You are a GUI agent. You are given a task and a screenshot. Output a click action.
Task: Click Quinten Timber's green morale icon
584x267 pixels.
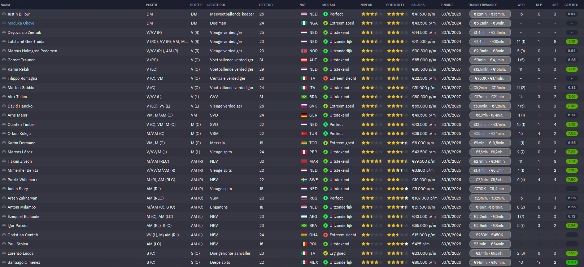(326, 124)
